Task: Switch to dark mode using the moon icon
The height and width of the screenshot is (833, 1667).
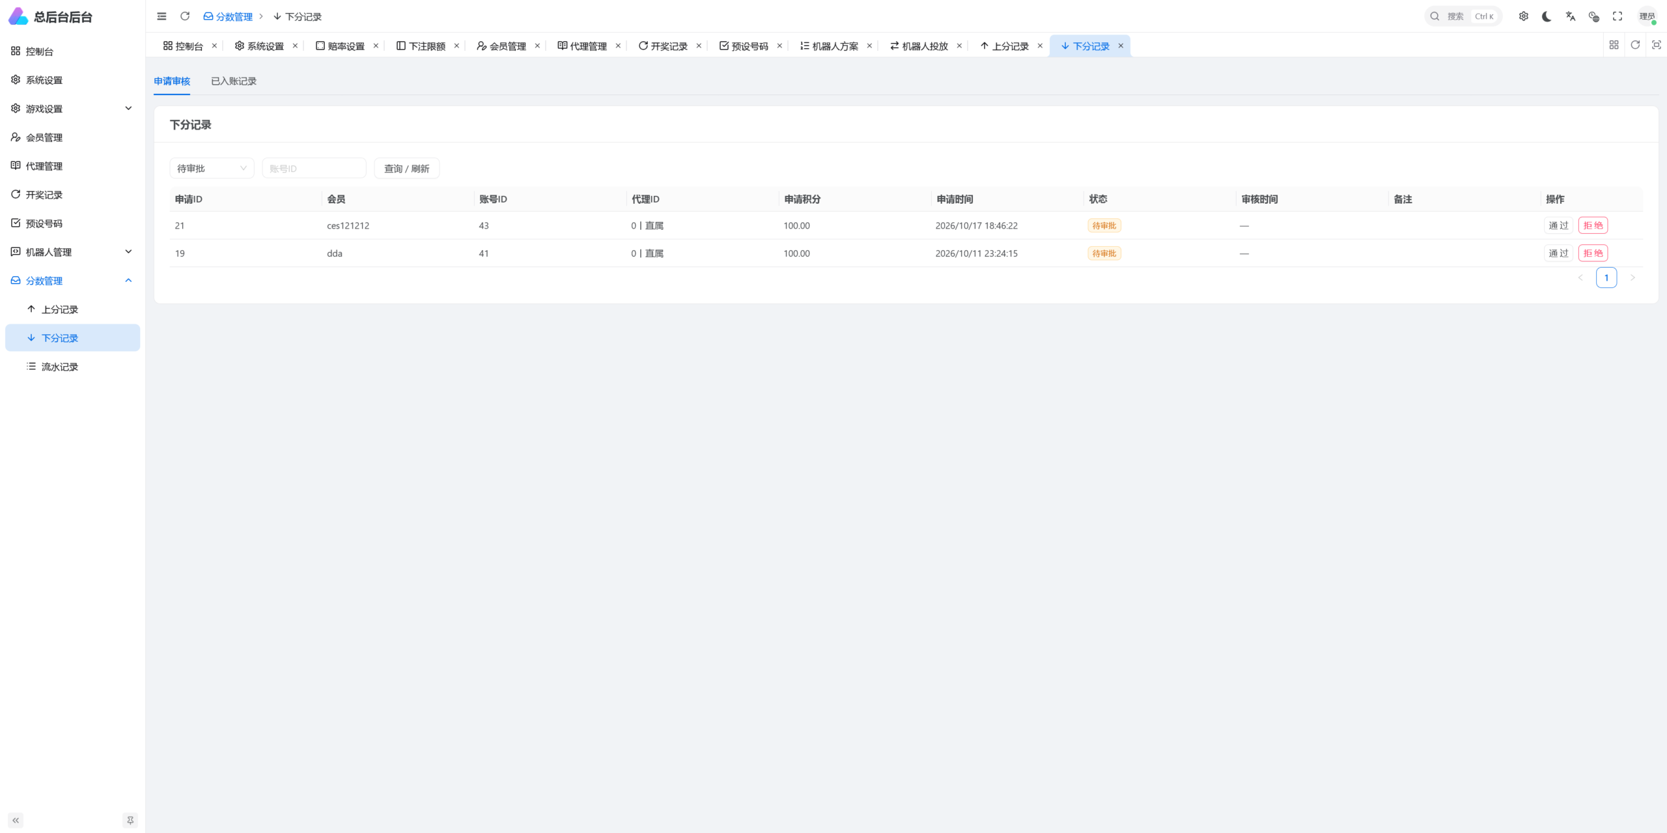Action: 1547,16
